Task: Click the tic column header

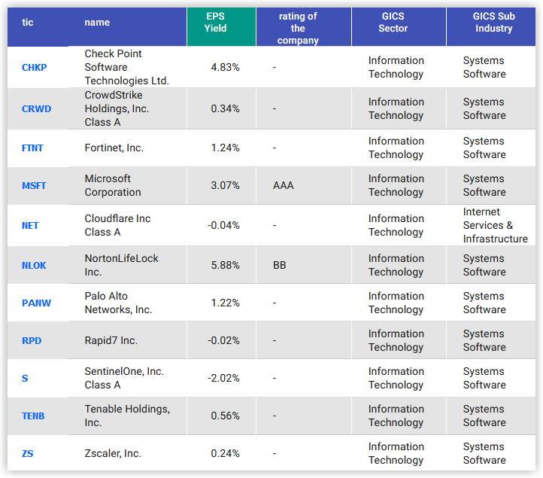Action: pos(28,23)
